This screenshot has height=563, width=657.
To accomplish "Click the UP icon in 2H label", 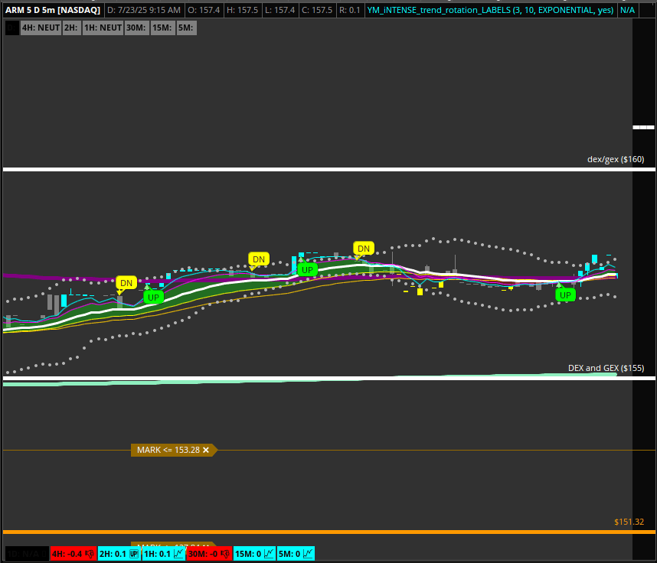I will [x=134, y=554].
